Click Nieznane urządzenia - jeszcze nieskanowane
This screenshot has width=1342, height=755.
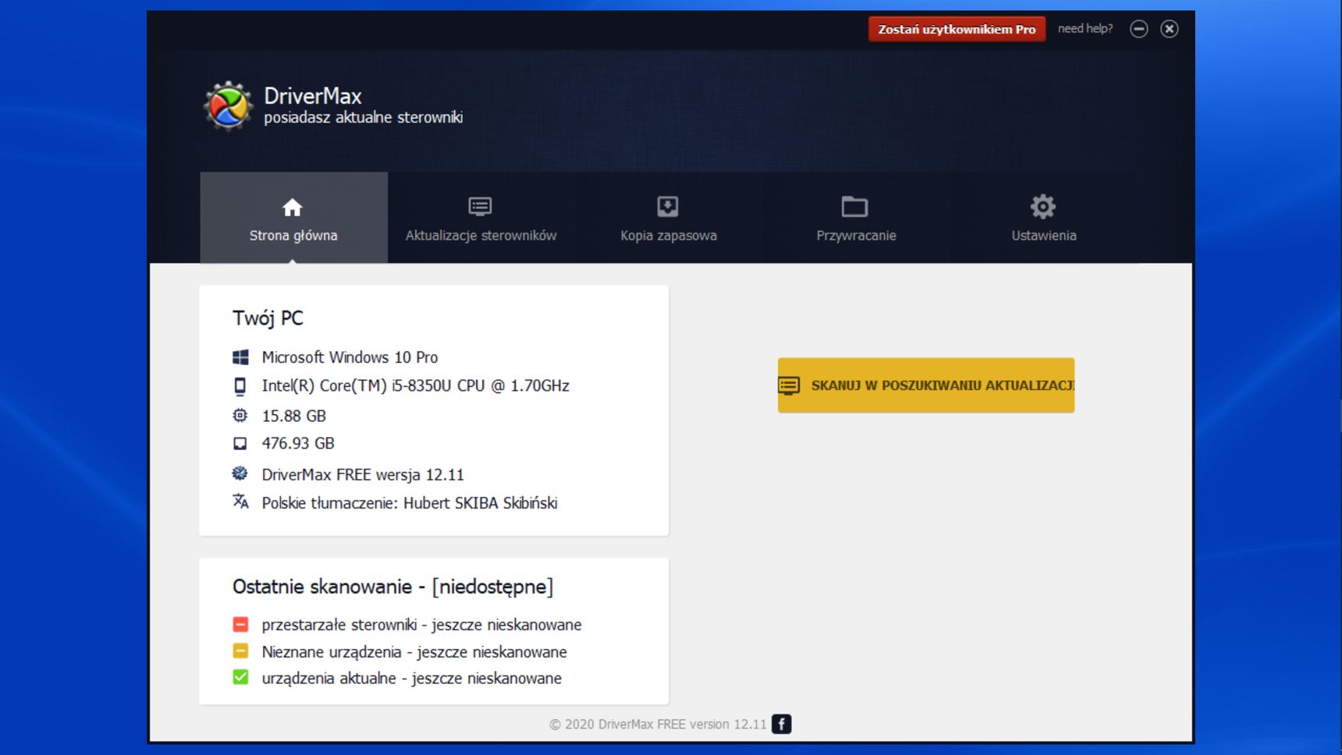pos(414,652)
